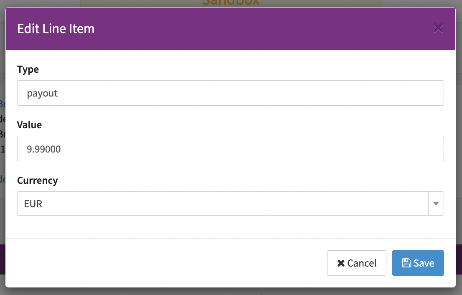
Task: Click the 'EUR' selected currency text
Action: (33, 204)
